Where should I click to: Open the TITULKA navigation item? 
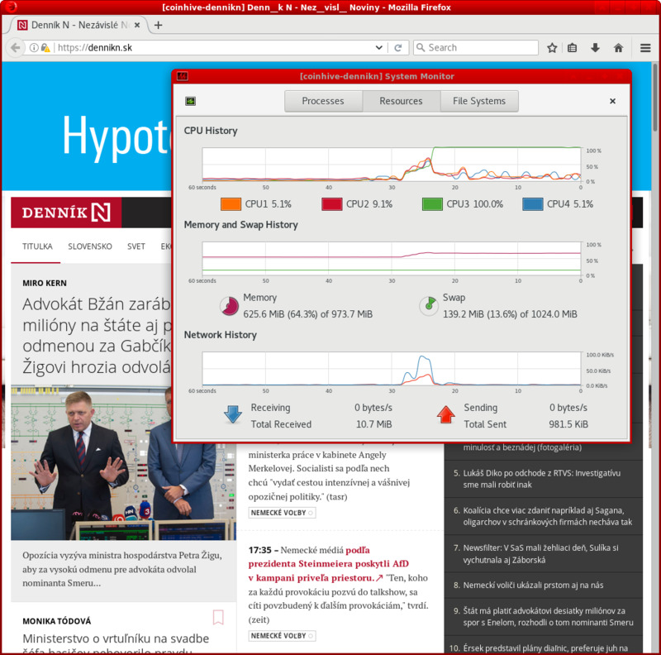click(x=37, y=246)
